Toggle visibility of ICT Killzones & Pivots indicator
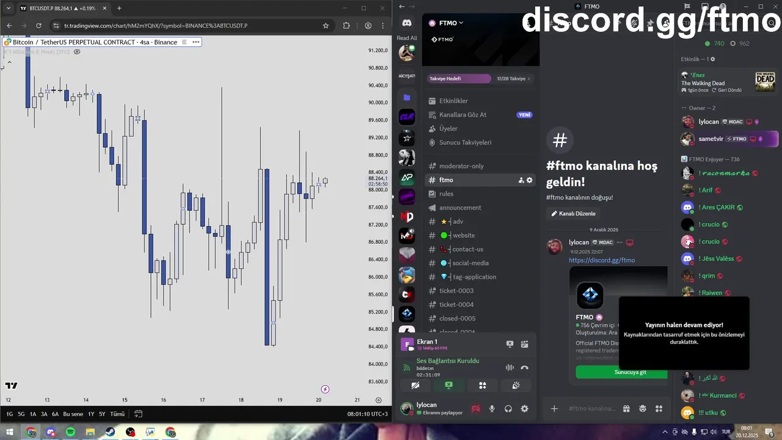Image resolution: width=782 pixels, height=440 pixels. pos(77,52)
